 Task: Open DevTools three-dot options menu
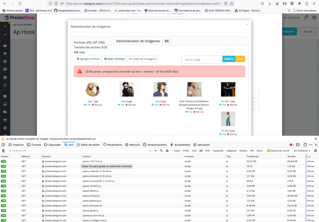pos(310,145)
